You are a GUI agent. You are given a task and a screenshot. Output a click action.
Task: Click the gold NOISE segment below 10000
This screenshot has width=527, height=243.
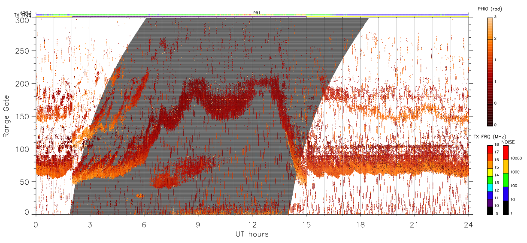pos(506,166)
